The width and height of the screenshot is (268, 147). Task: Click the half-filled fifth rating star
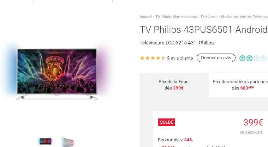pos(163,58)
